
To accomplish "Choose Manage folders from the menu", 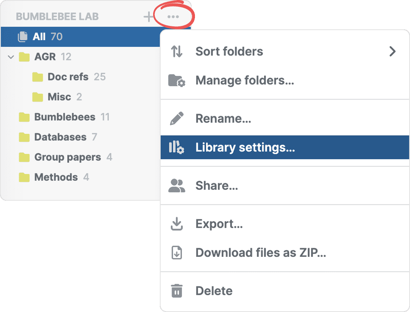I will click(244, 80).
